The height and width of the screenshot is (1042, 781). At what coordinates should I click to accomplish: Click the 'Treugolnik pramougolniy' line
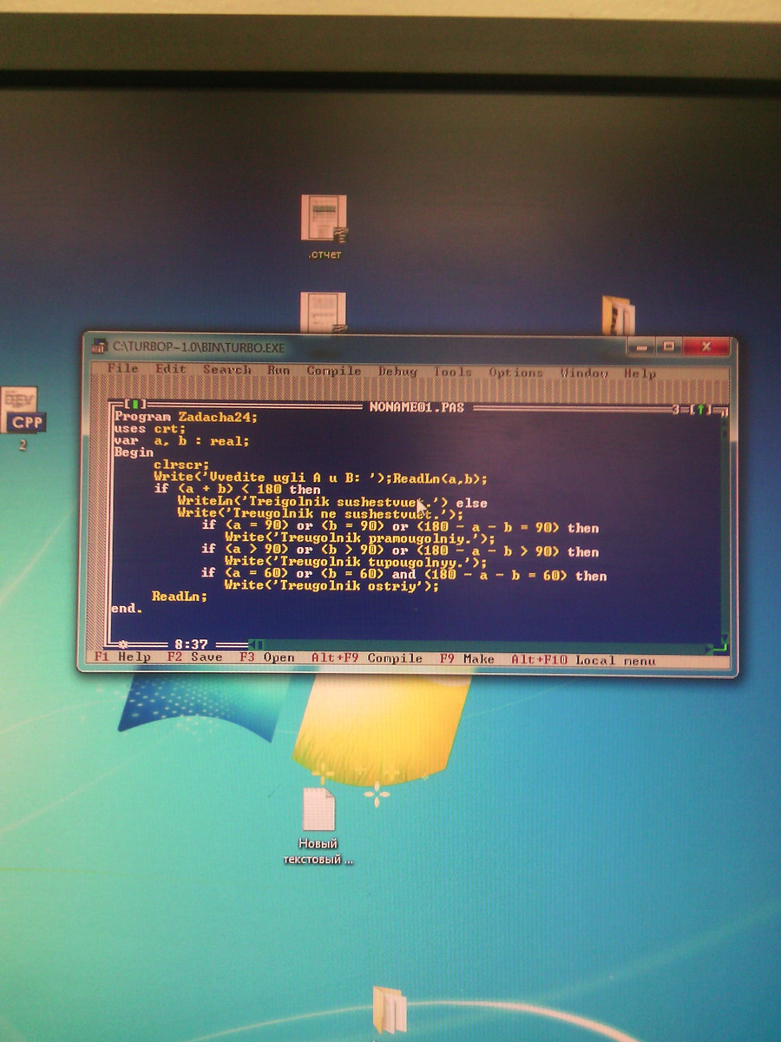click(359, 538)
